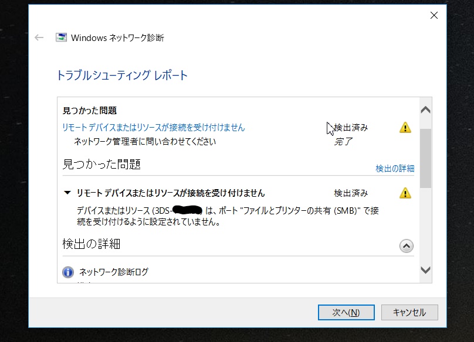Click the 検出済み status next to bold problem
Image resolution: width=474 pixels, height=342 pixels.
(x=351, y=193)
